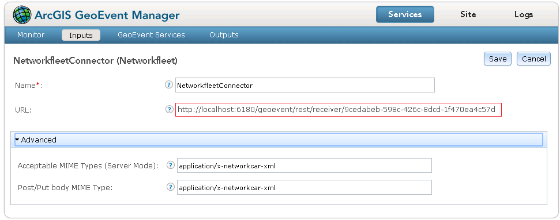Click the 'URL:' field label
This screenshot has height=220, width=560.
click(23, 110)
